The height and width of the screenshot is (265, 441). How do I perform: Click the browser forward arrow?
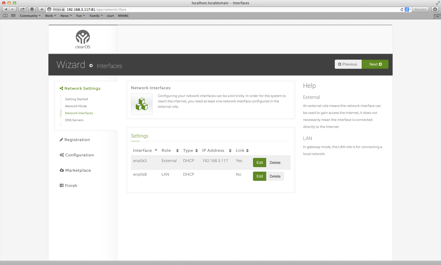tap(13, 9)
